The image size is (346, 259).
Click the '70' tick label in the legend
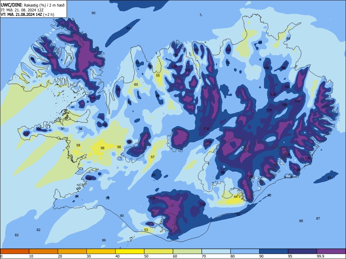click(x=204, y=256)
